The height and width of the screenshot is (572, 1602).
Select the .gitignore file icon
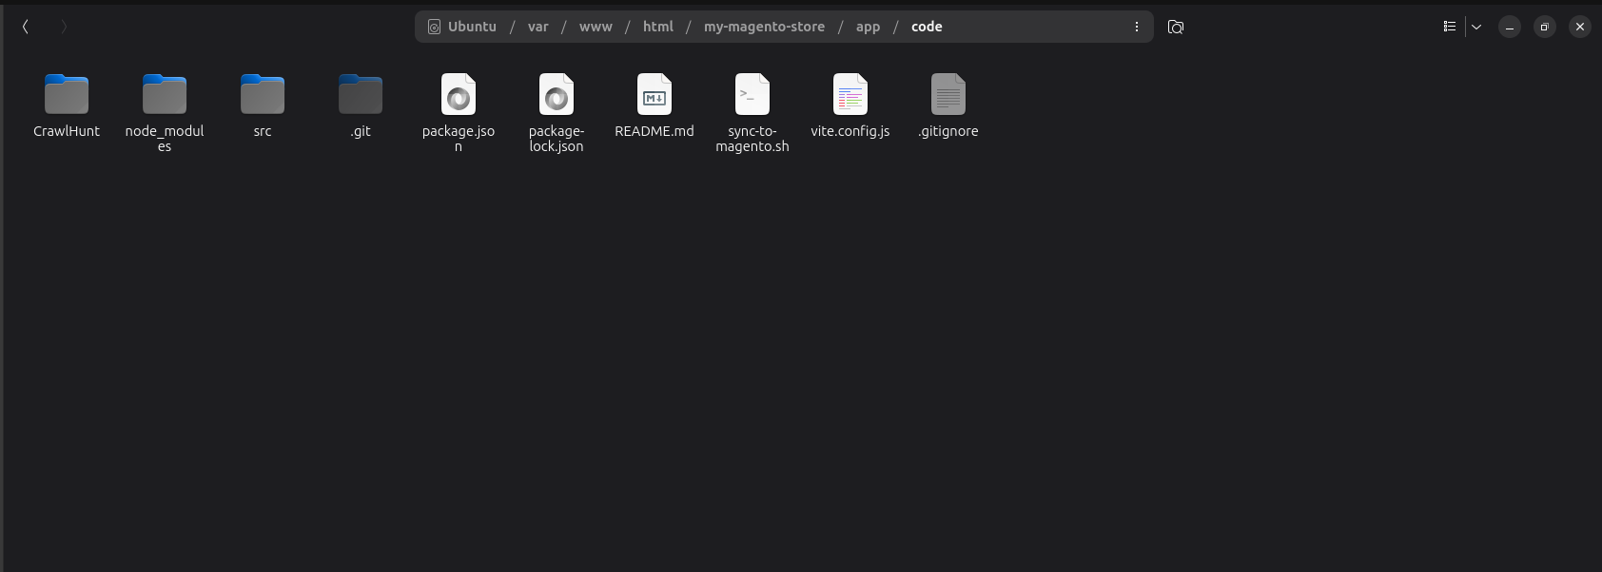click(x=948, y=94)
